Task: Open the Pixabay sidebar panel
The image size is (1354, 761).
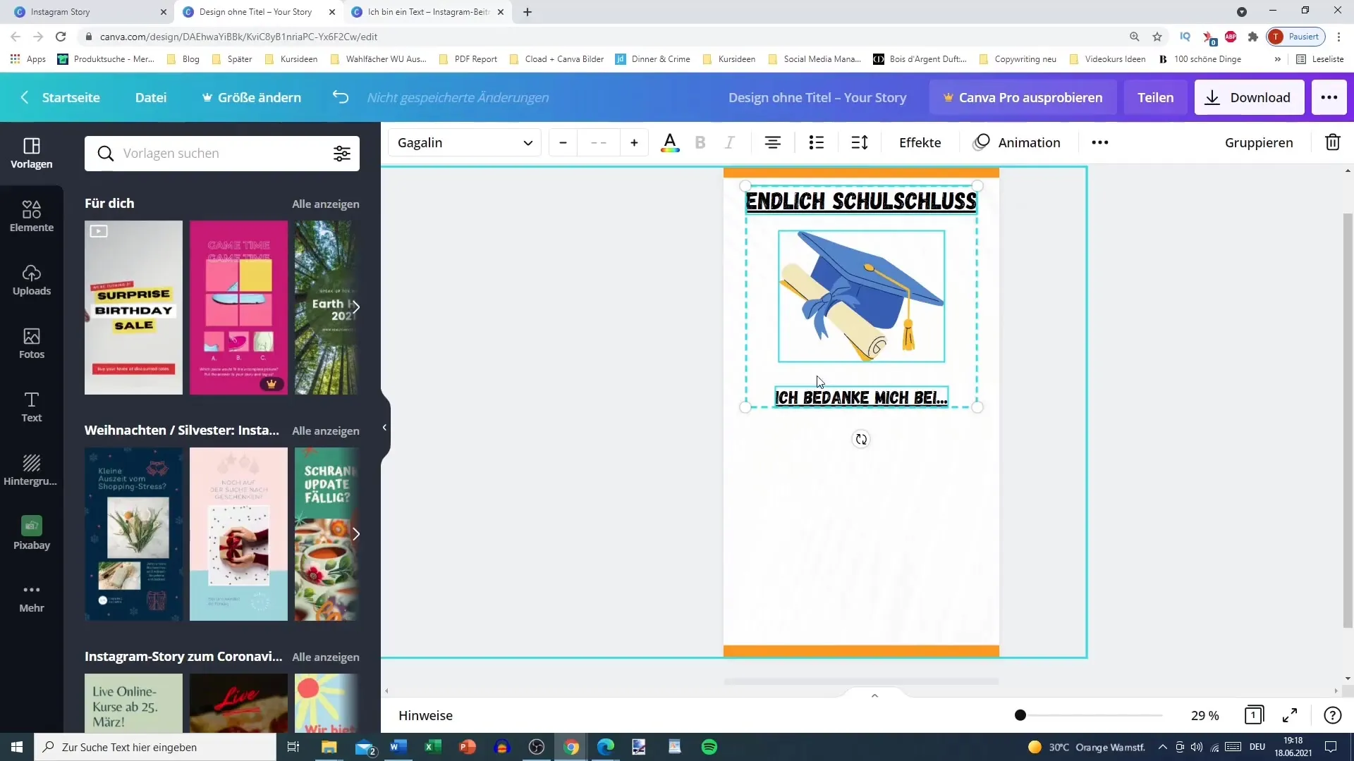Action: click(x=32, y=533)
